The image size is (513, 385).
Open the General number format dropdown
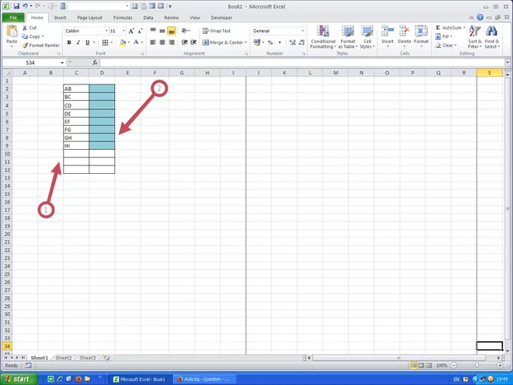point(303,31)
